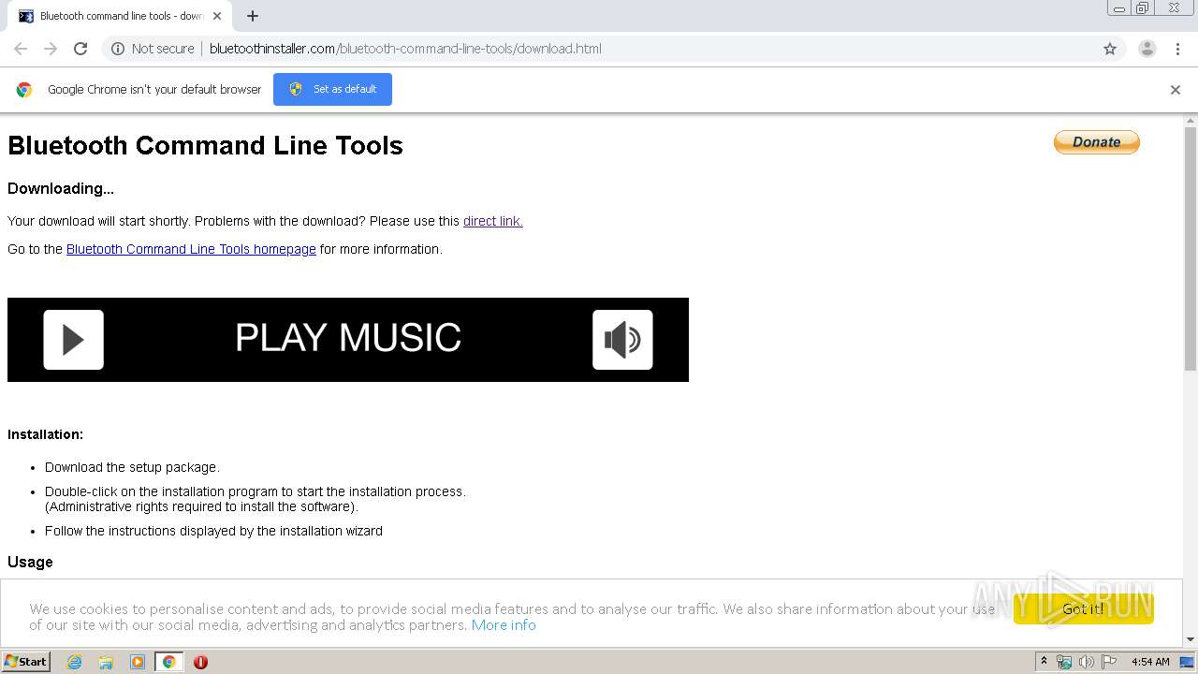Select the Bluetooth command line tools tab
The image size is (1198, 674).
point(121,16)
